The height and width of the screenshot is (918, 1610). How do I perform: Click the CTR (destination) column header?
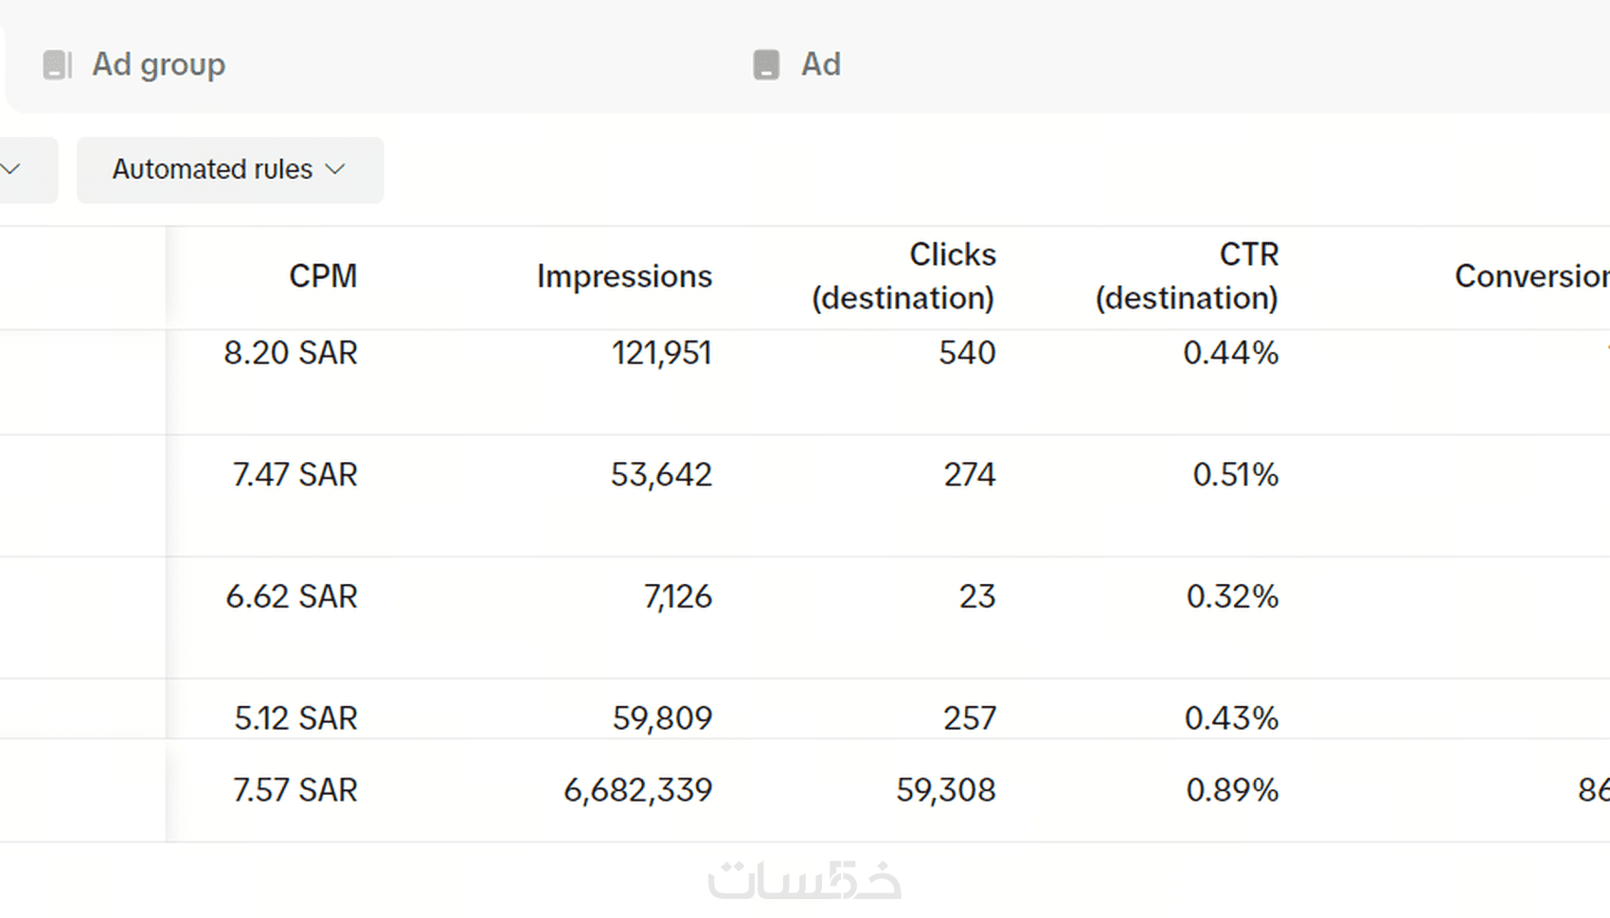pos(1187,276)
